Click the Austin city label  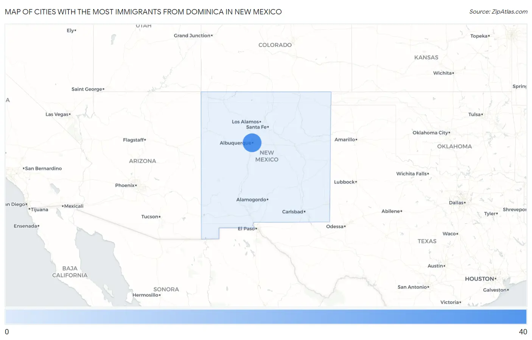[x=436, y=266]
